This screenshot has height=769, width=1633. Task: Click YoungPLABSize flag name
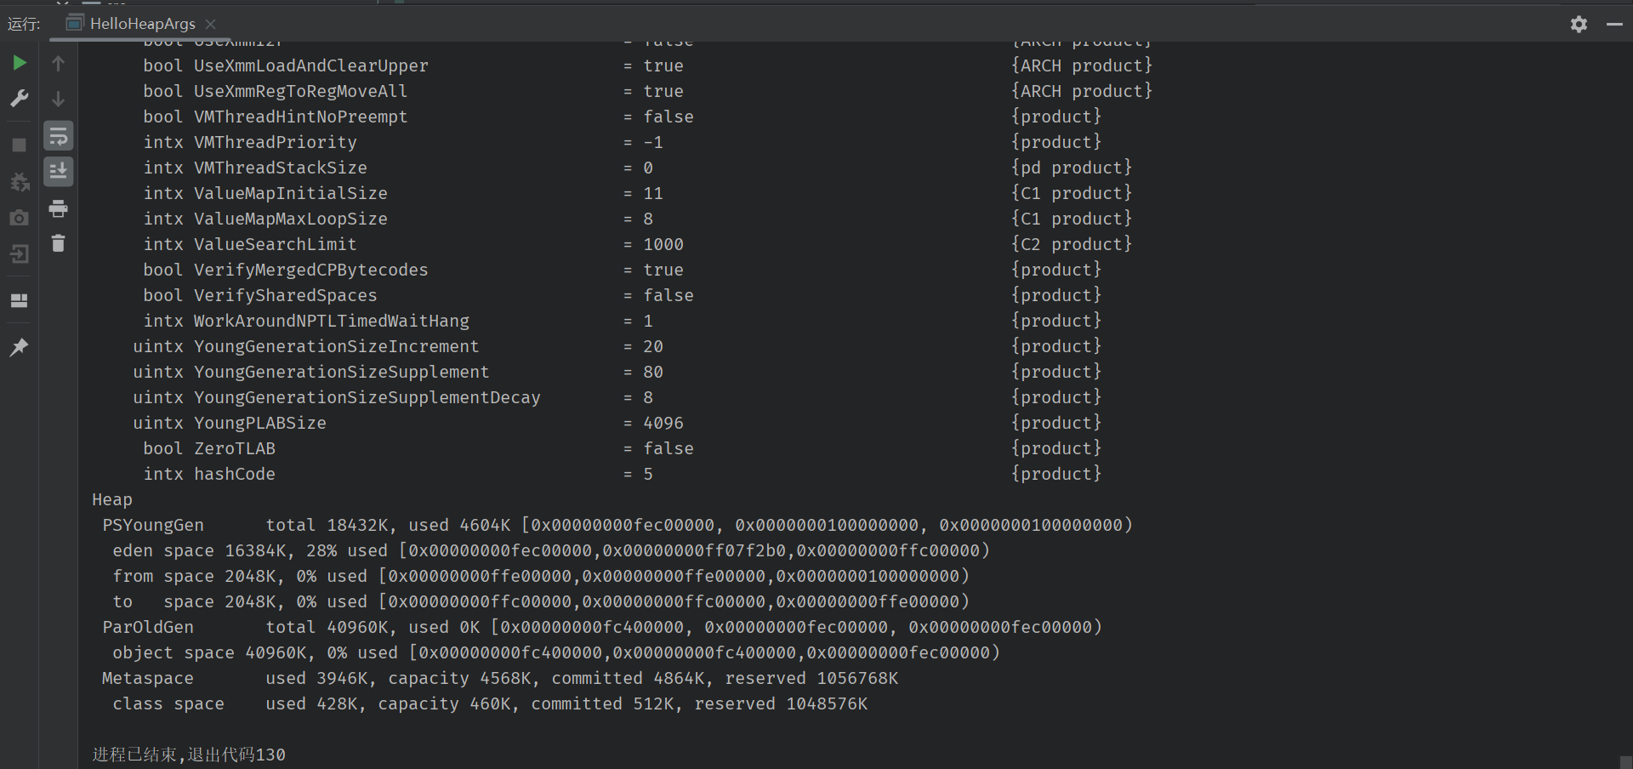point(260,423)
